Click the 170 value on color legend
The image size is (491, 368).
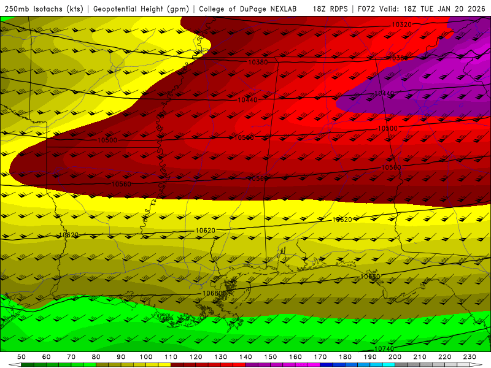tap(320, 357)
